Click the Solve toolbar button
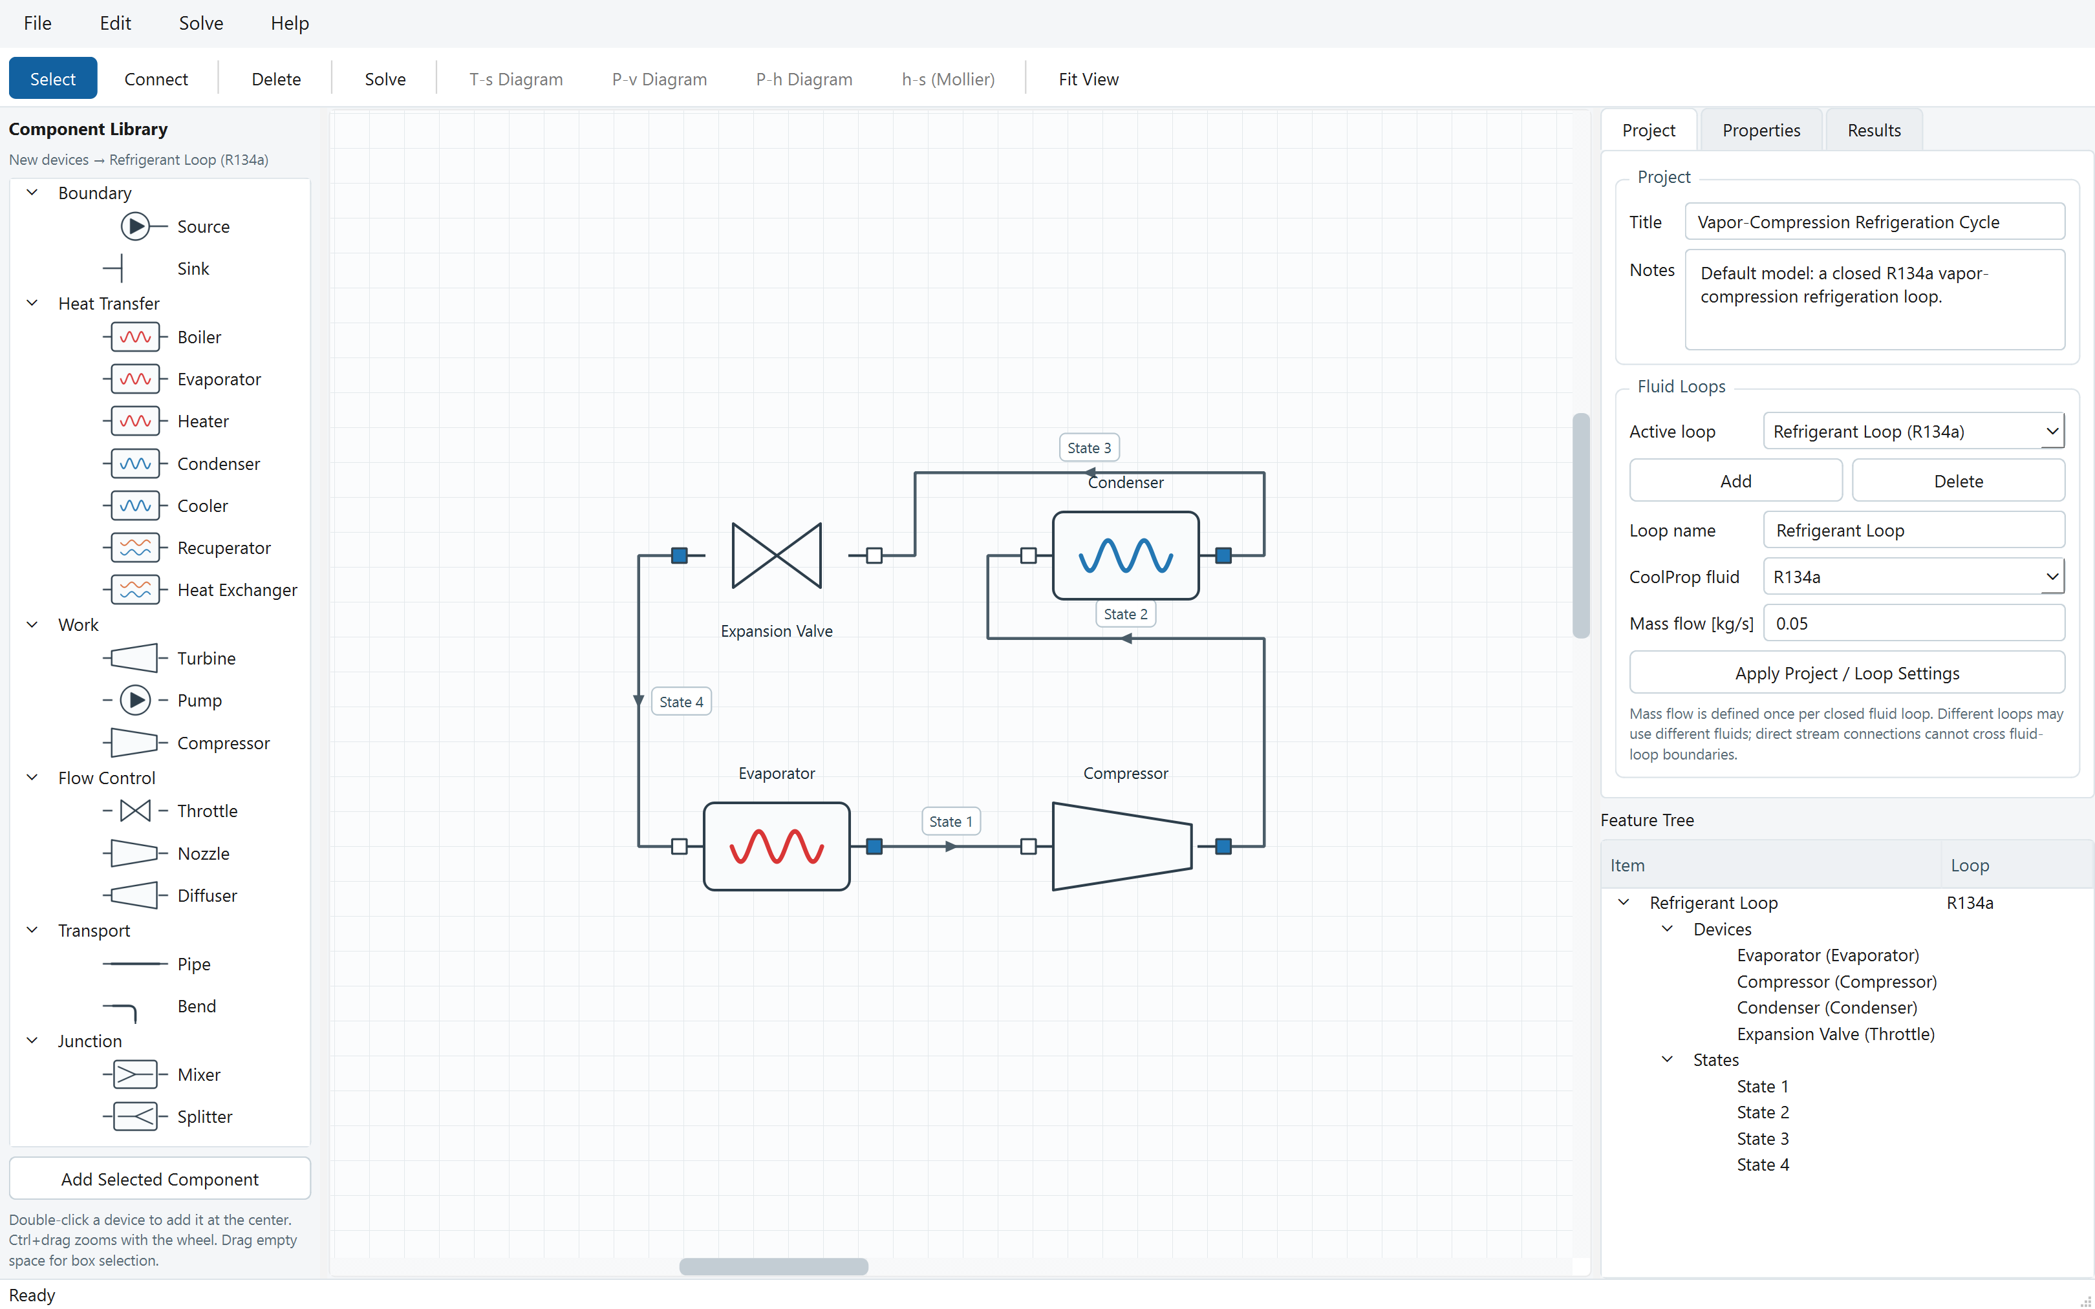Image resolution: width=2095 pixels, height=1309 pixels. (x=385, y=79)
